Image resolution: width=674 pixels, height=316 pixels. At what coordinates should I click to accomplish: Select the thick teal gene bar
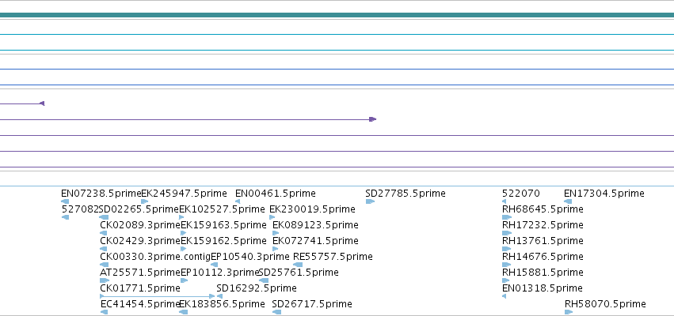coord(337,15)
